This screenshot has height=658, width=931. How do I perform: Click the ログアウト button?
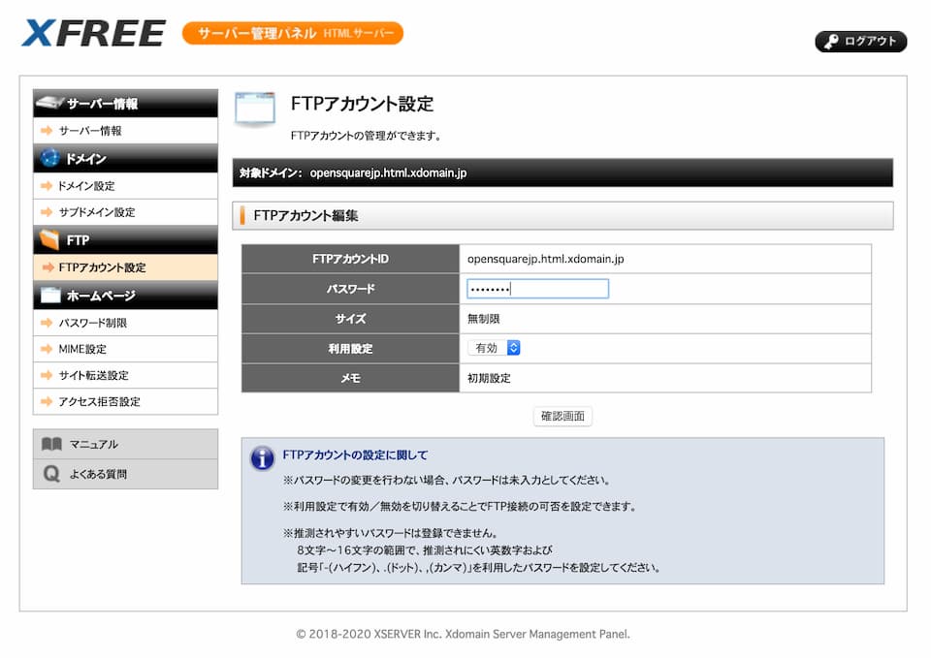click(861, 42)
